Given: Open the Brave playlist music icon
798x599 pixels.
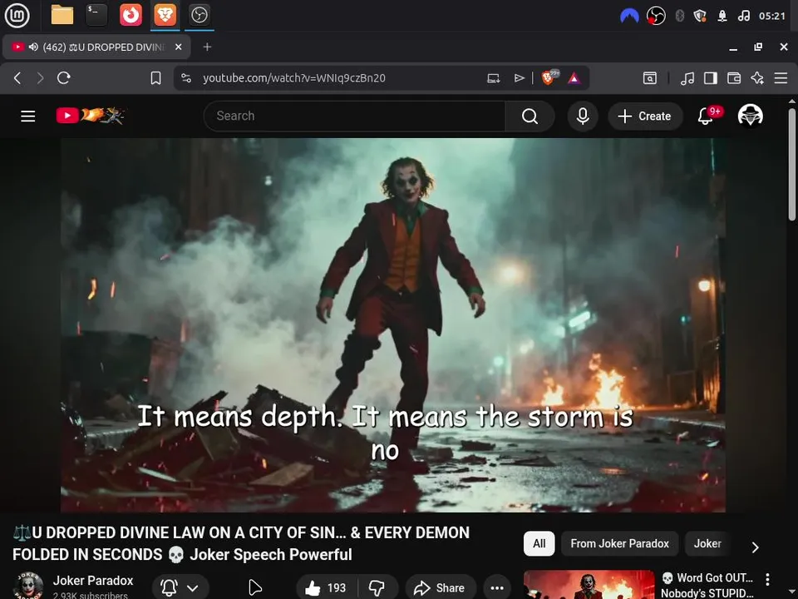Looking at the screenshot, I should (x=687, y=78).
